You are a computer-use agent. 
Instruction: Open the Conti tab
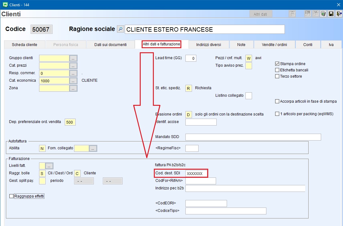click(308, 44)
